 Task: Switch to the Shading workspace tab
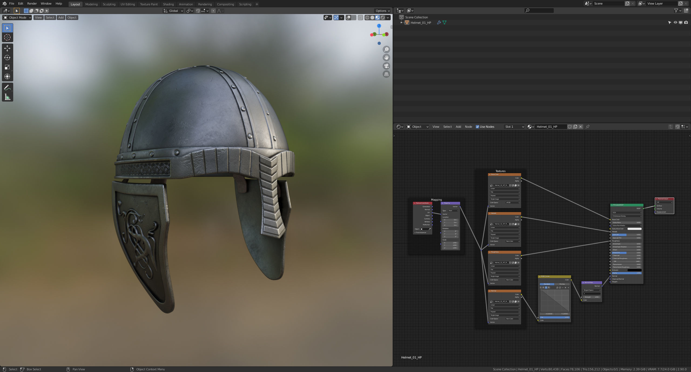tap(168, 4)
